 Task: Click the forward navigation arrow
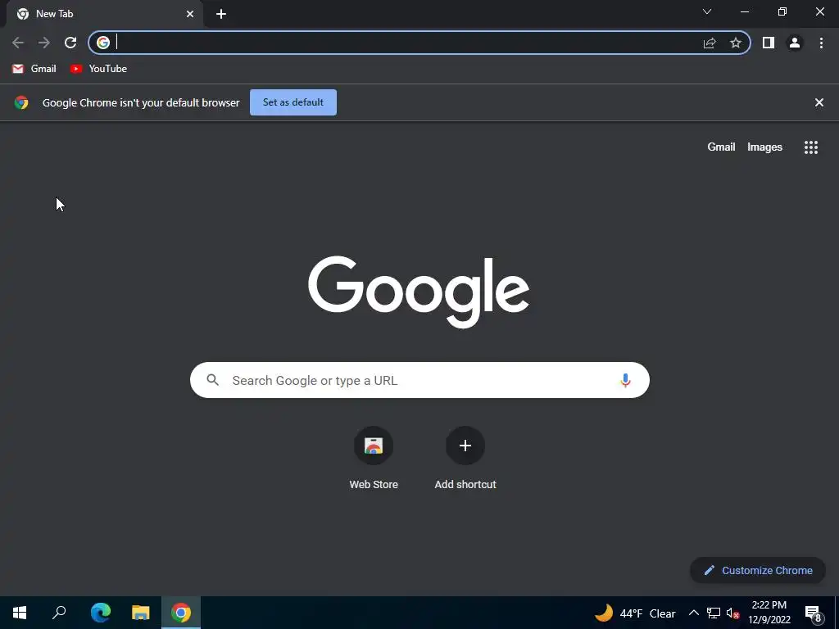pyautogui.click(x=44, y=43)
